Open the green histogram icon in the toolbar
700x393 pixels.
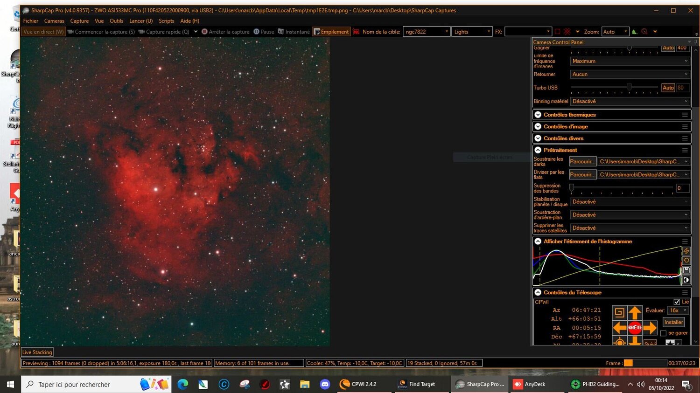635,31
